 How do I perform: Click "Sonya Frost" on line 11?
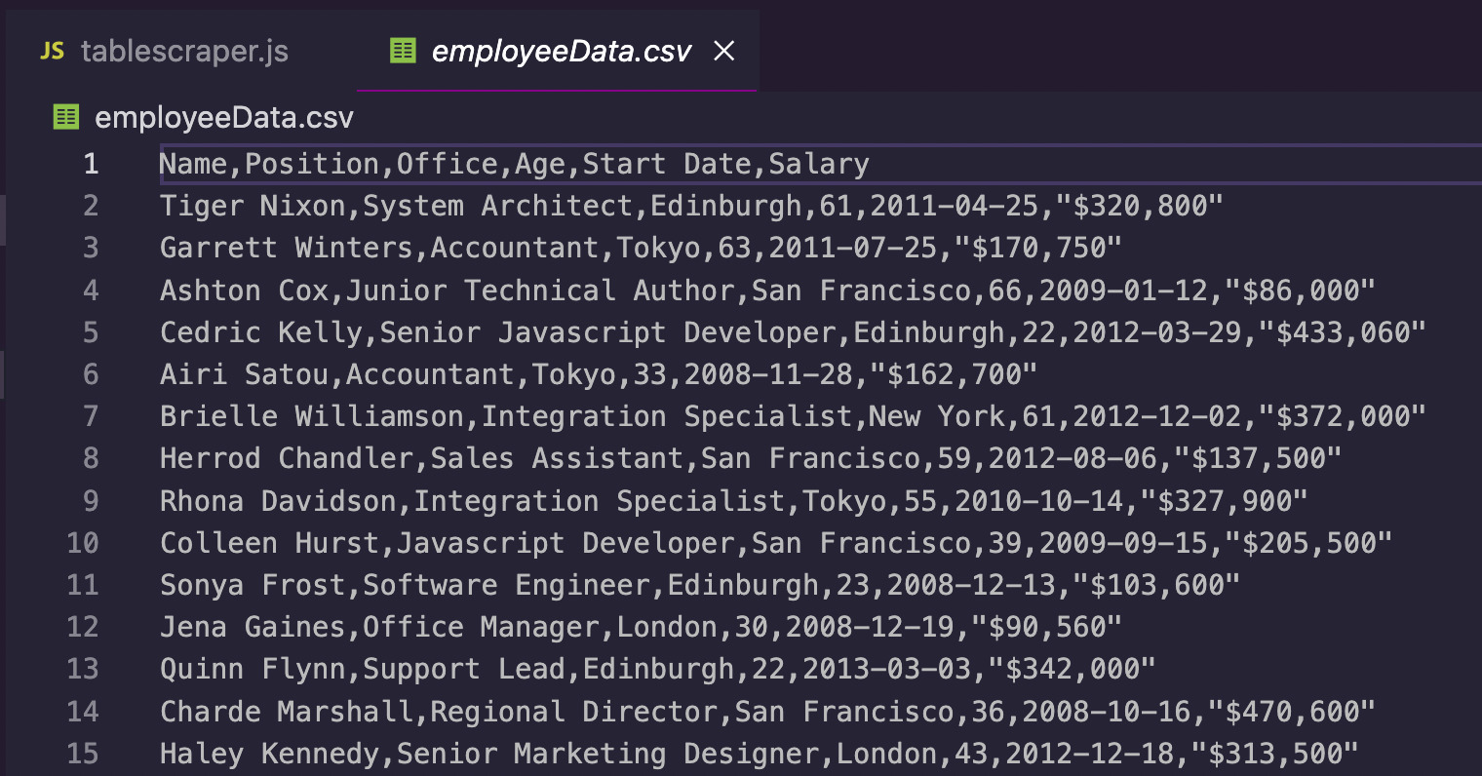(253, 585)
